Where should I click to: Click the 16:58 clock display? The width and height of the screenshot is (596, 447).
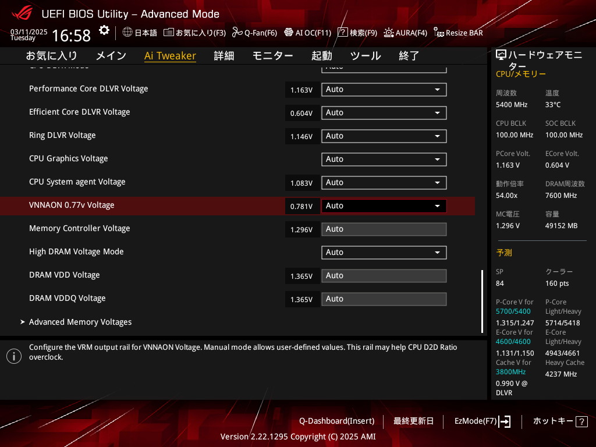click(x=71, y=36)
